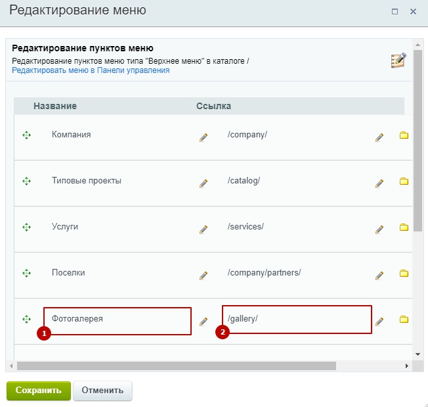Edit the /company/partners/ link with pencil icon
Screen dimensions: 428x407
click(x=379, y=275)
